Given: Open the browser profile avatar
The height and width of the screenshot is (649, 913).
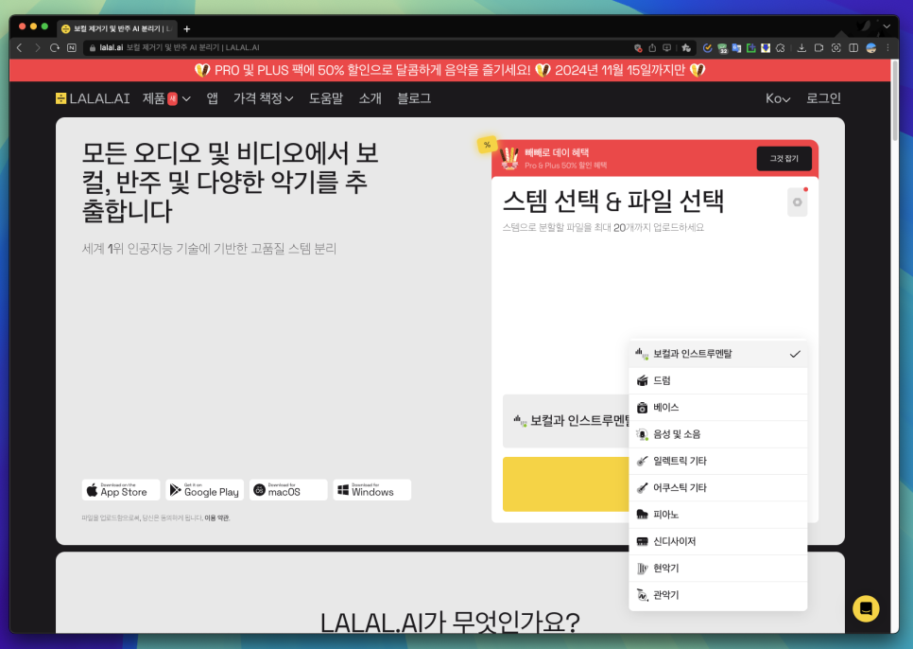Looking at the screenshot, I should point(871,47).
